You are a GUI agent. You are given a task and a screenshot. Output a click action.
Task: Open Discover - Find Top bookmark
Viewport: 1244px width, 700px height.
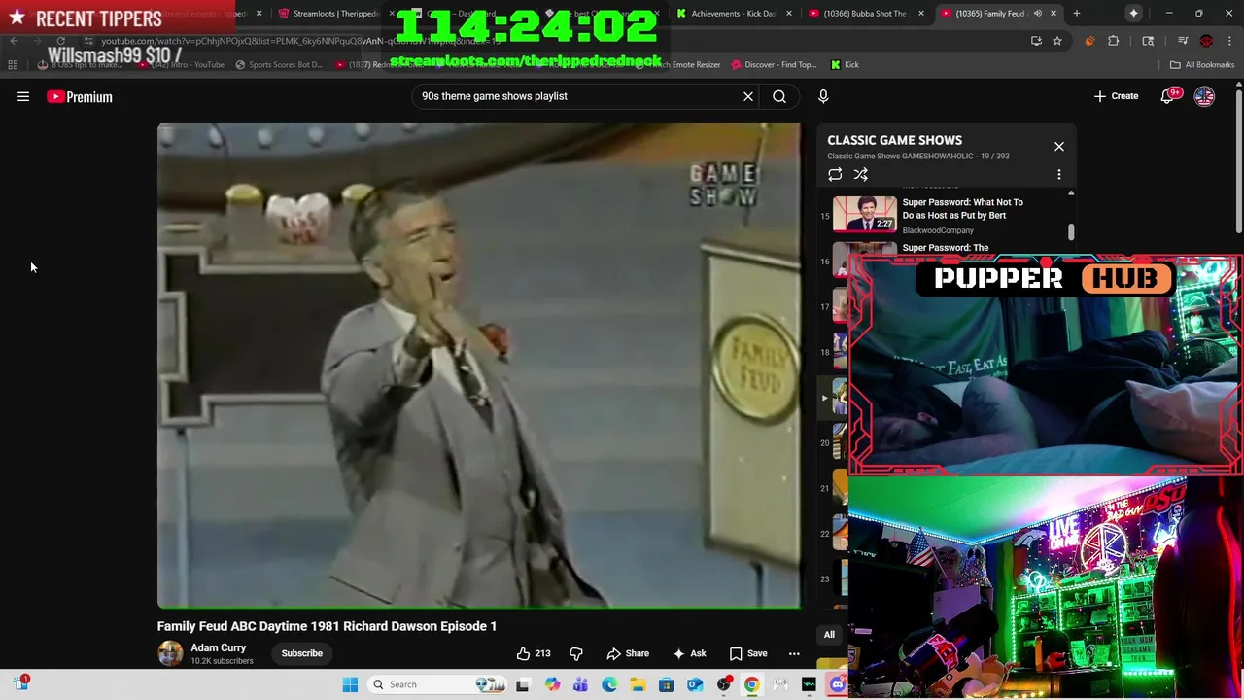(x=774, y=65)
